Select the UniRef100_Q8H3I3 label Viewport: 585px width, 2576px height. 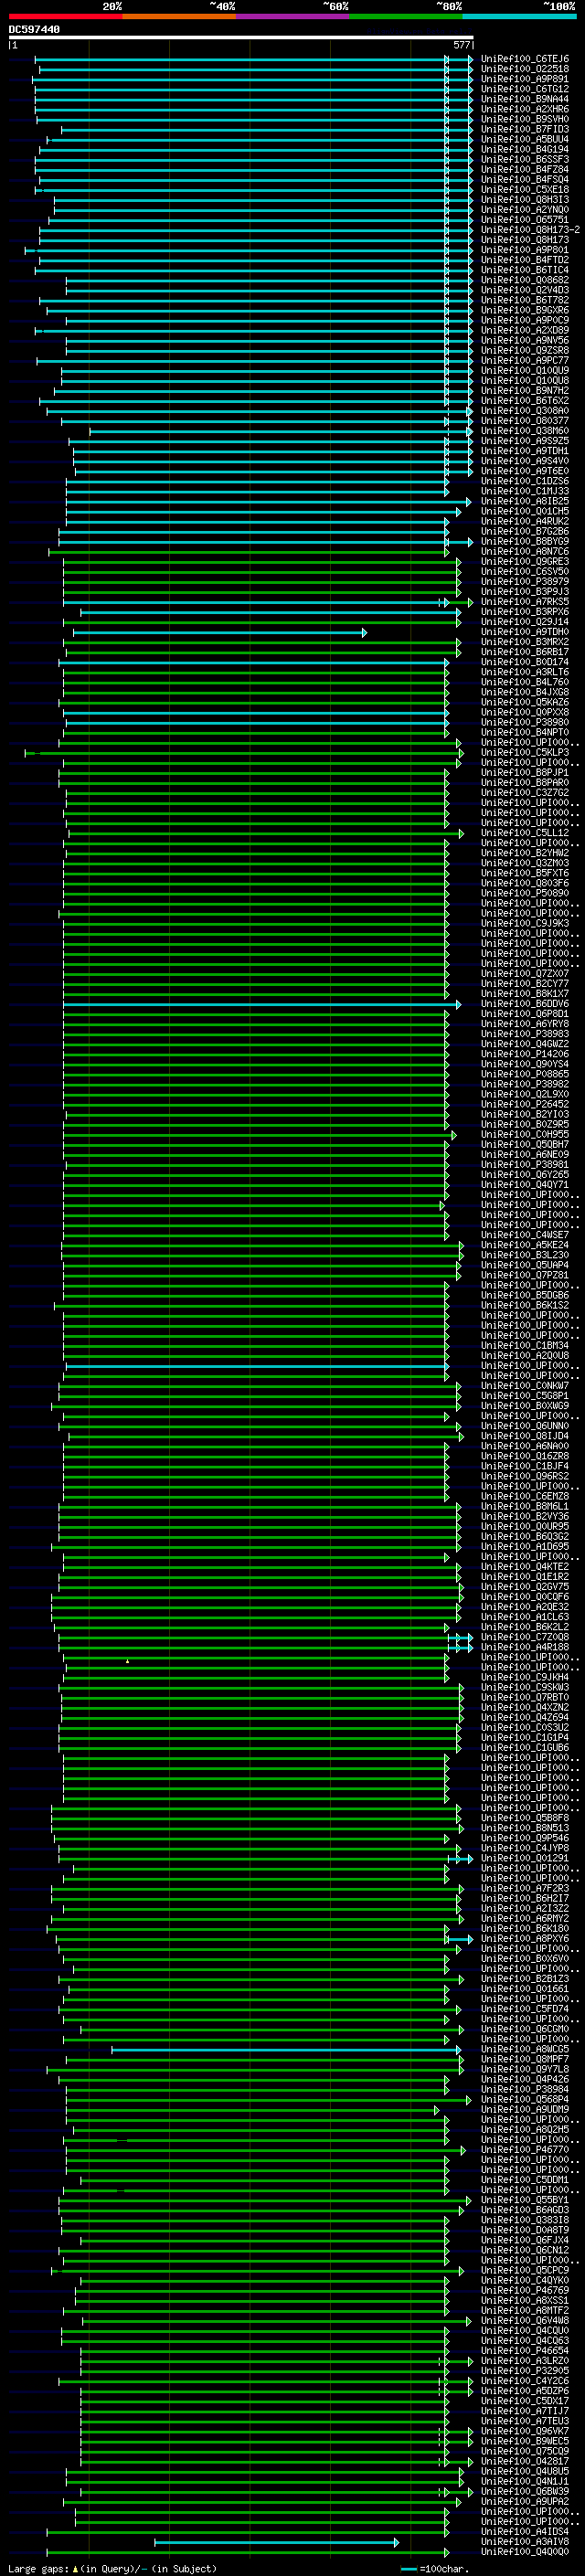click(524, 199)
